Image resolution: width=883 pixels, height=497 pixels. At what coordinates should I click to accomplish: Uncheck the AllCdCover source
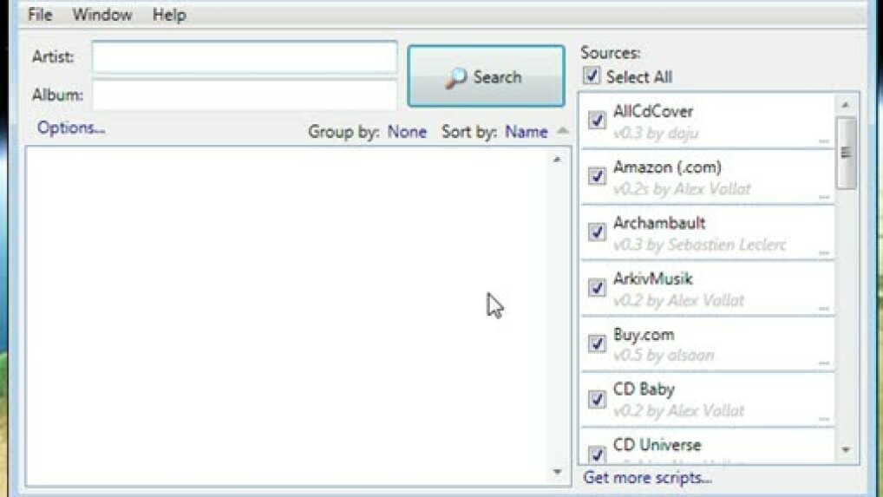tap(597, 120)
